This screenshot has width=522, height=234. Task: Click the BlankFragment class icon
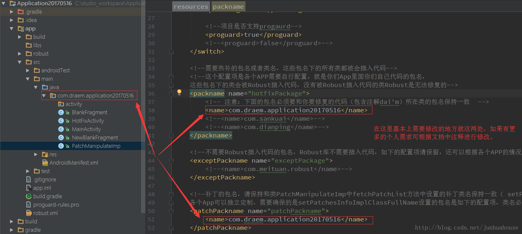tap(61, 112)
